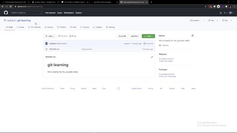Switch to the Youtube Videos Google Drive tab
The image size is (237, 133).
coord(45,2)
